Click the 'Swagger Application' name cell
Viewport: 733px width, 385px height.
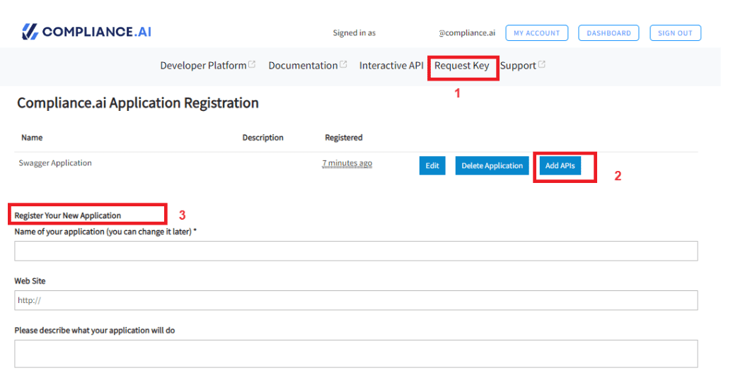point(55,163)
